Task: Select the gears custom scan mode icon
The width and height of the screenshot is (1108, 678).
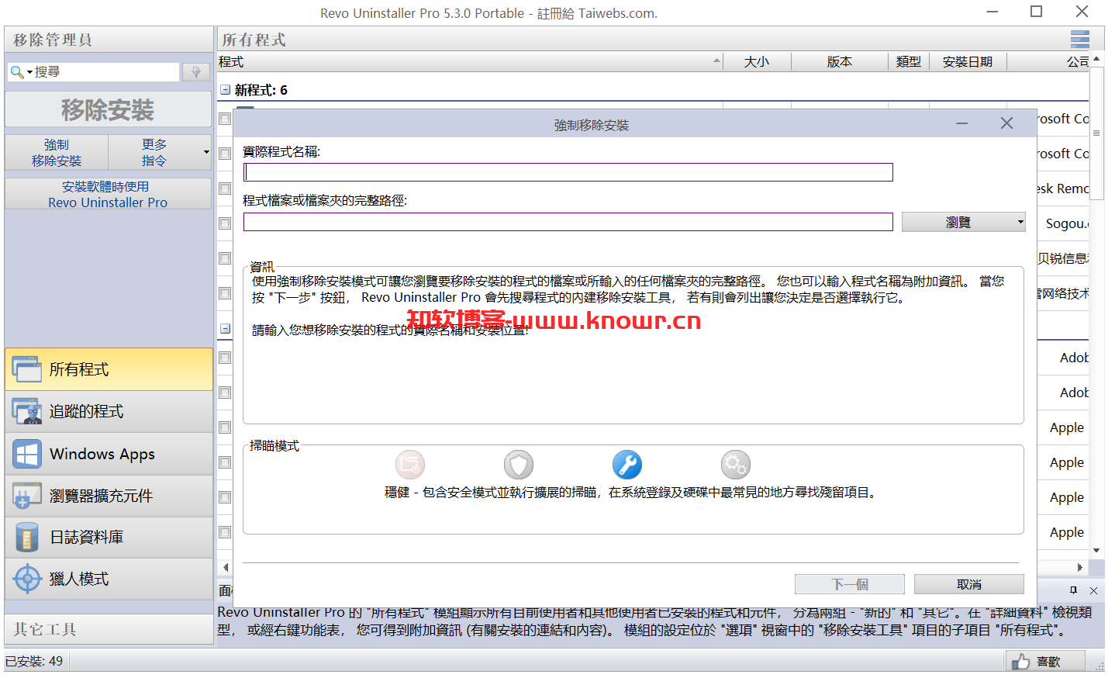Action: (x=736, y=465)
